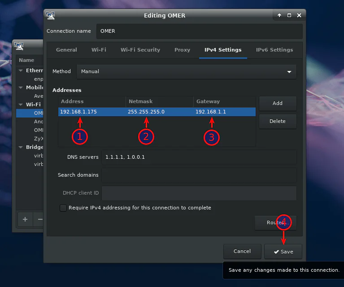
Task: Click the network icon in Editing OMER titlebar
Action: pos(51,15)
